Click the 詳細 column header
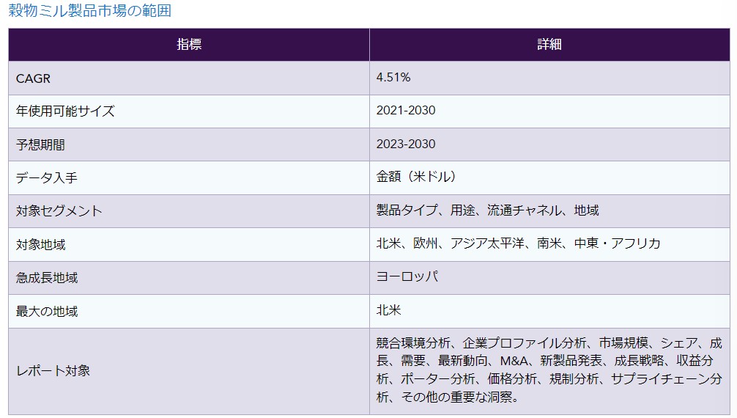Screen dimensions: 737x418 click(549, 44)
